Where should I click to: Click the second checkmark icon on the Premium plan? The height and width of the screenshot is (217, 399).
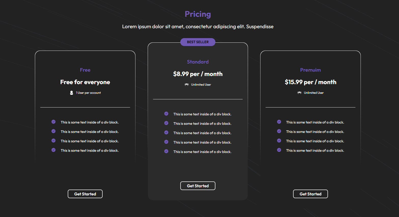(279, 131)
